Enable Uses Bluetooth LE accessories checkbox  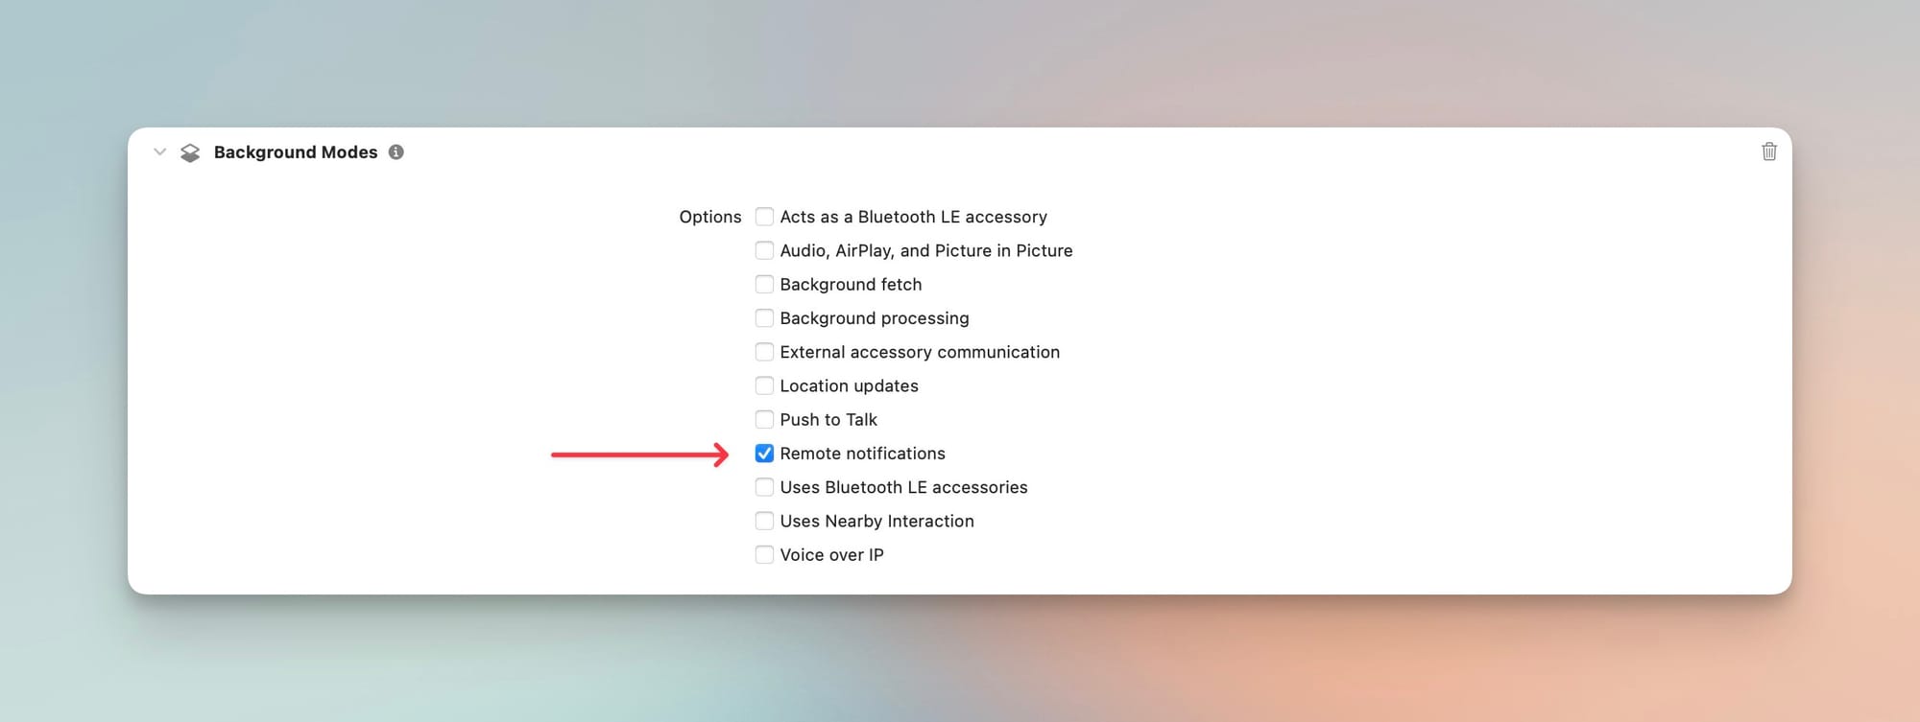pos(764,487)
